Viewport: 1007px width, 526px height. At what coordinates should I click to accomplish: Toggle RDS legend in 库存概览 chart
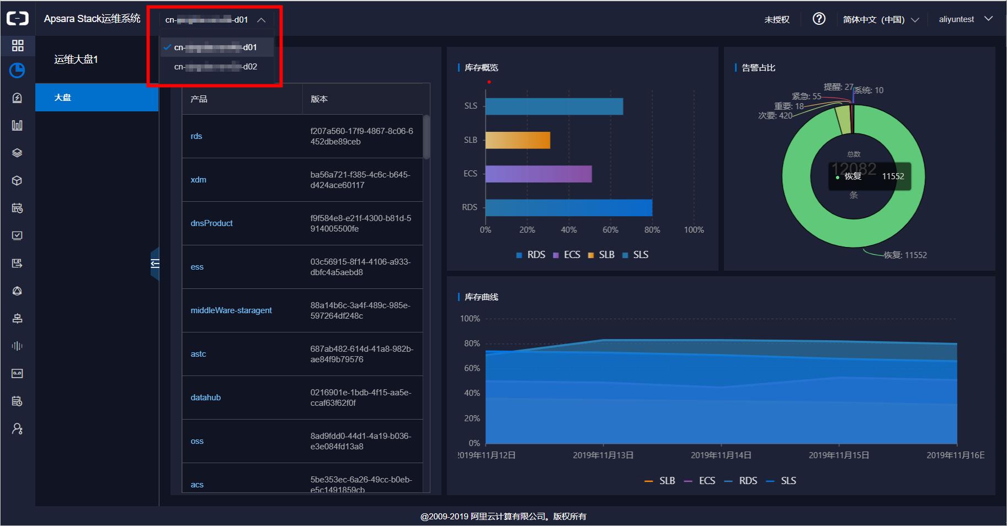click(x=530, y=255)
